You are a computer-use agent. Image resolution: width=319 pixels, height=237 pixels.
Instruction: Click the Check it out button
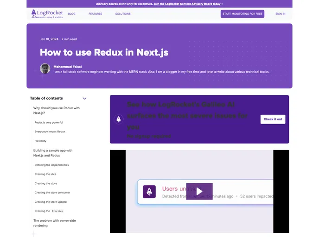coord(273,119)
